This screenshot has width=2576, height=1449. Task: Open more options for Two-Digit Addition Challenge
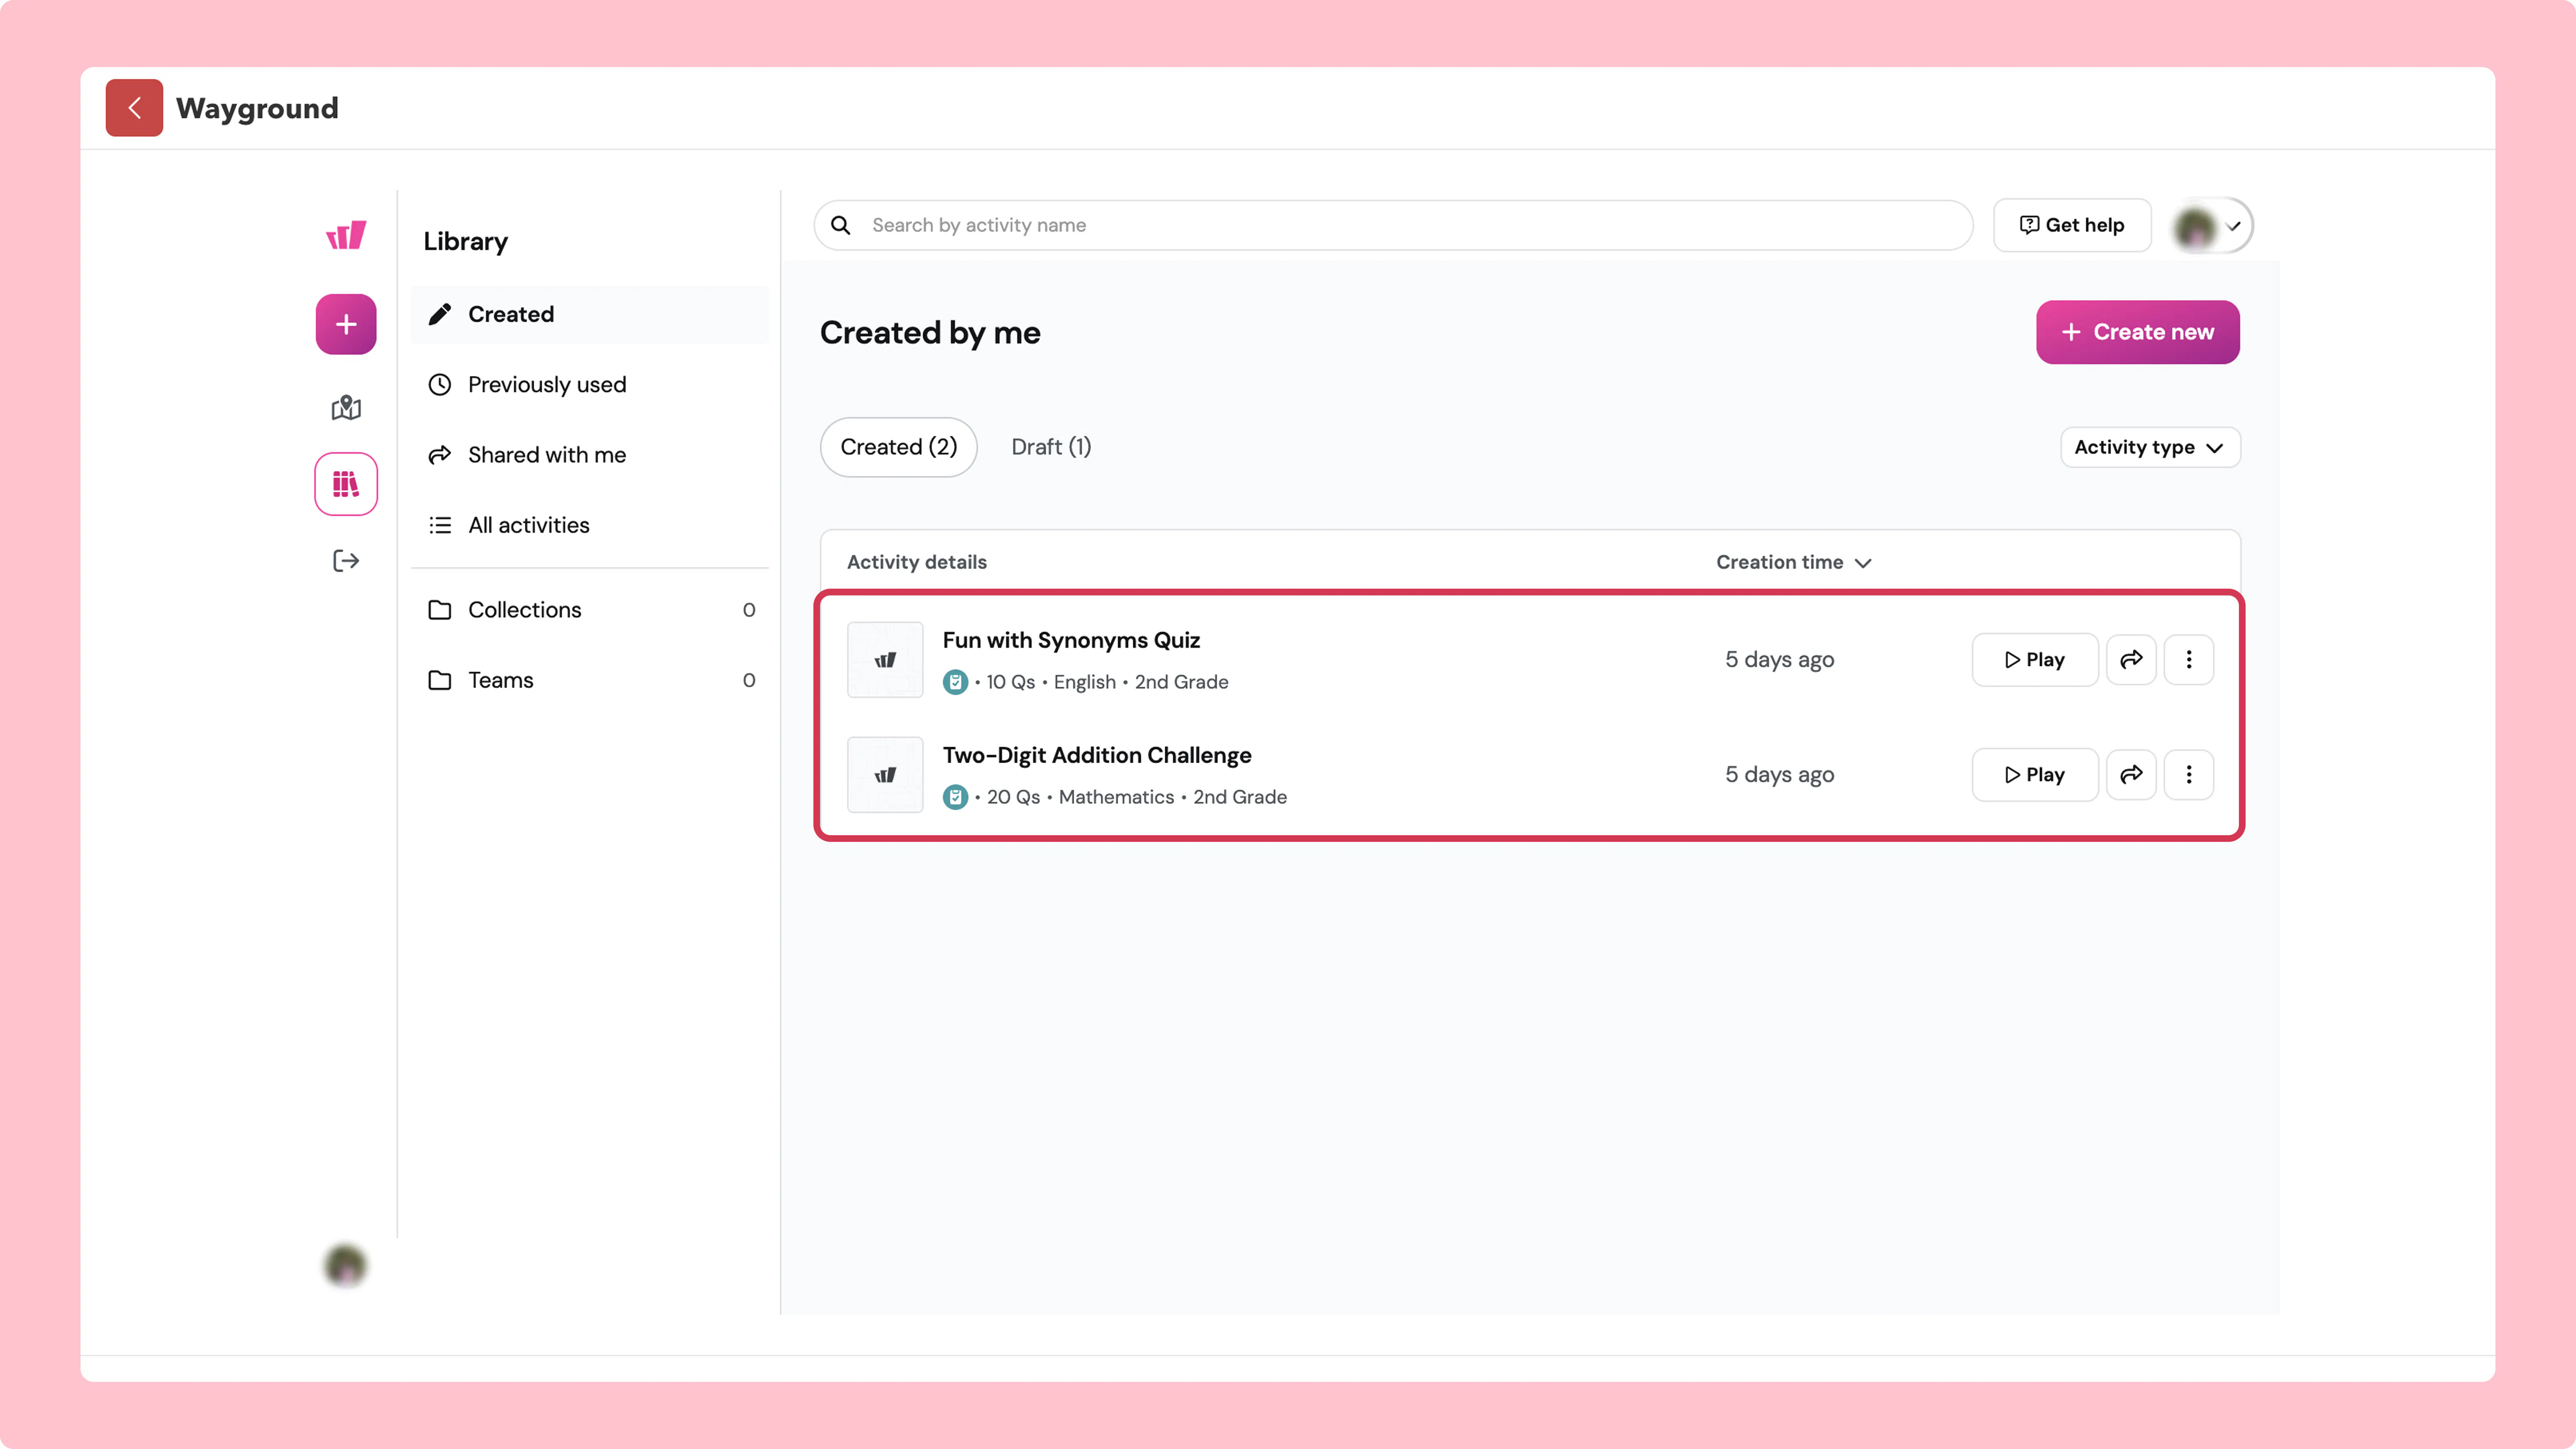click(x=2189, y=774)
